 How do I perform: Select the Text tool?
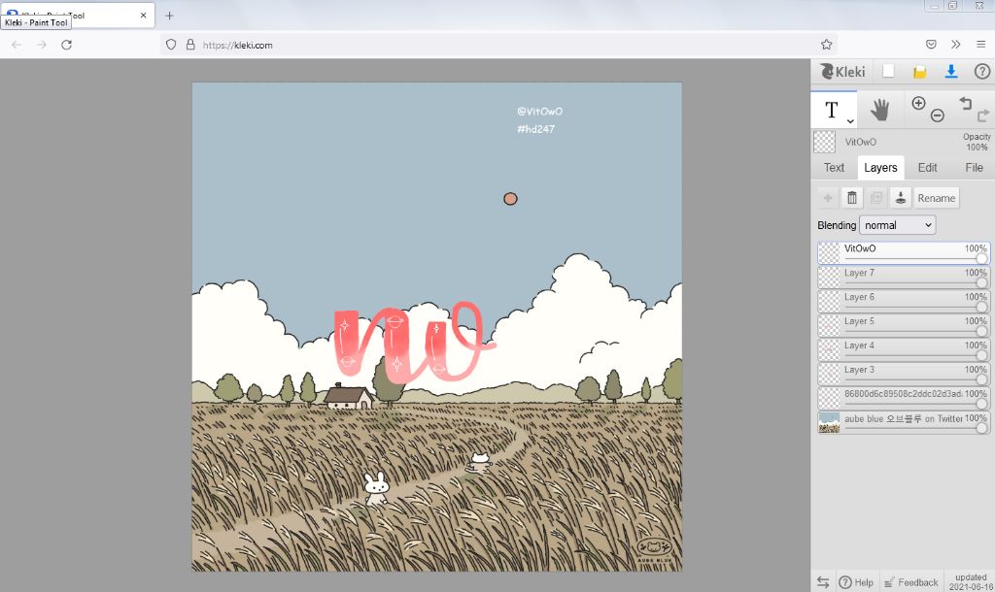pos(833,110)
